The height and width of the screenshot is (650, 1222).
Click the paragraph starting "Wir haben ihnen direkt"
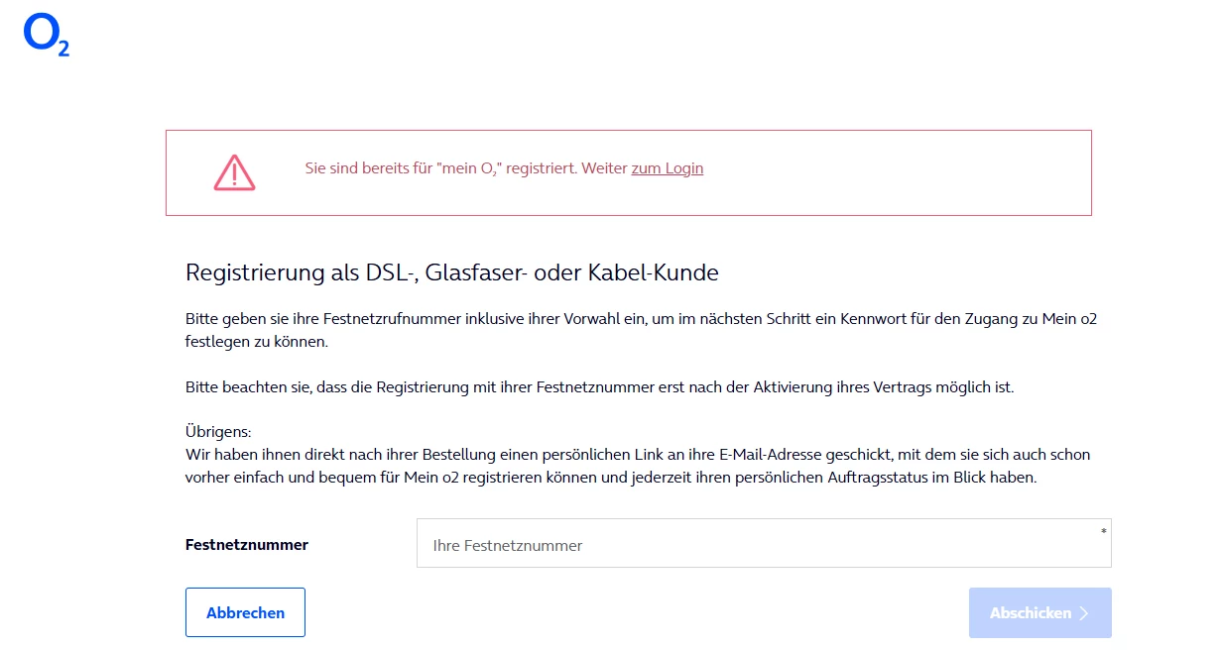pyautogui.click(x=638, y=466)
